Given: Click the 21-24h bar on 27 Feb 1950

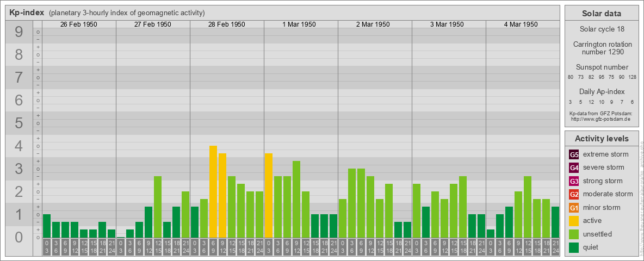Looking at the screenshot, I should tap(185, 215).
